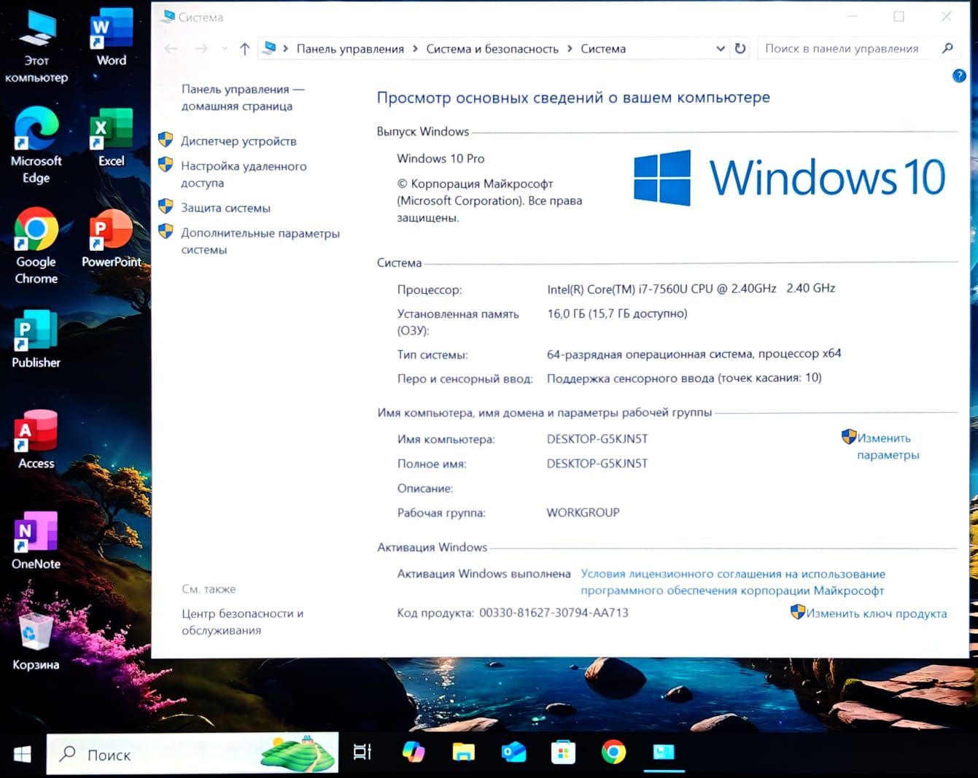The image size is (978, 778).
Task: Open the Microsoft license terms link
Action: [x=733, y=582]
